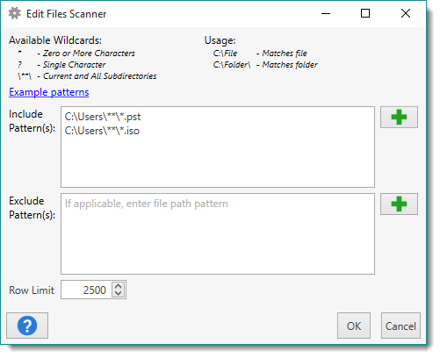The width and height of the screenshot is (440, 358).
Task: Click the Row Limit label
Action: point(32,290)
